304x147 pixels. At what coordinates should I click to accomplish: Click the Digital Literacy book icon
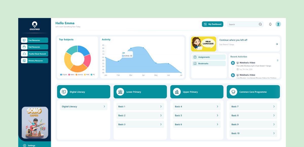(x=64, y=92)
